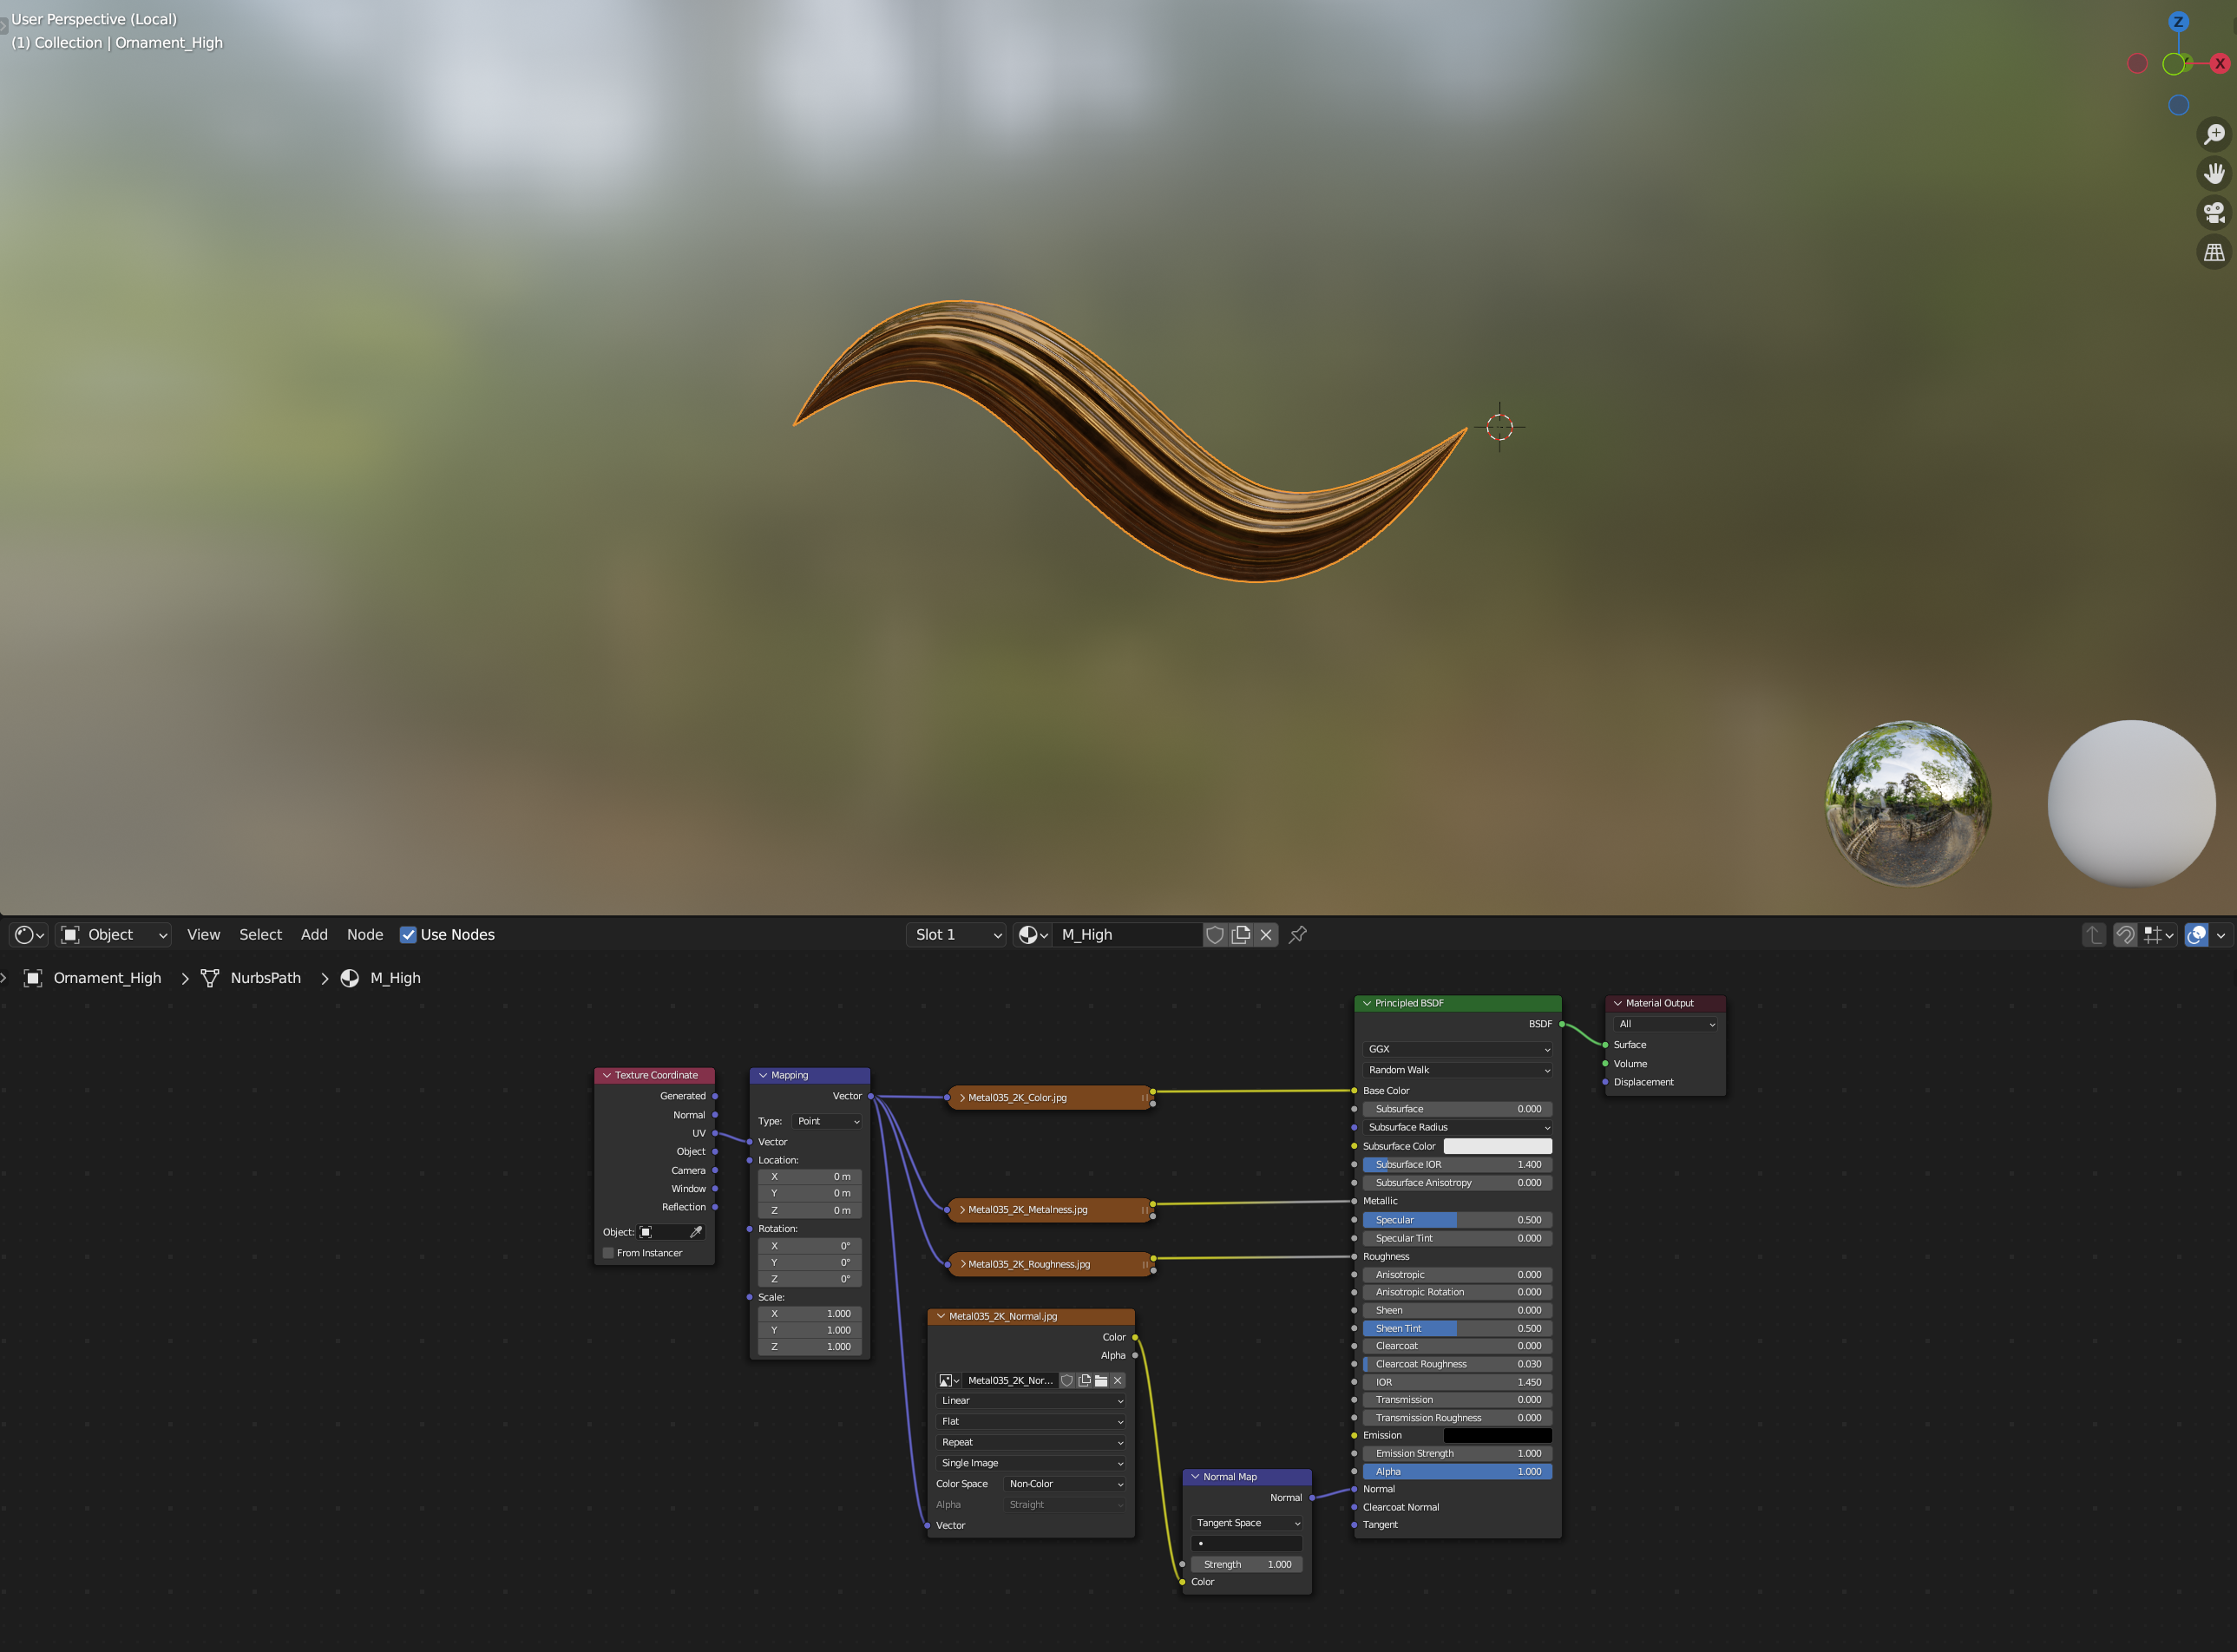Viewport: 2237px width, 1652px height.
Task: Expand the Metal035_2K_Metalness.jpg node
Action: point(962,1210)
